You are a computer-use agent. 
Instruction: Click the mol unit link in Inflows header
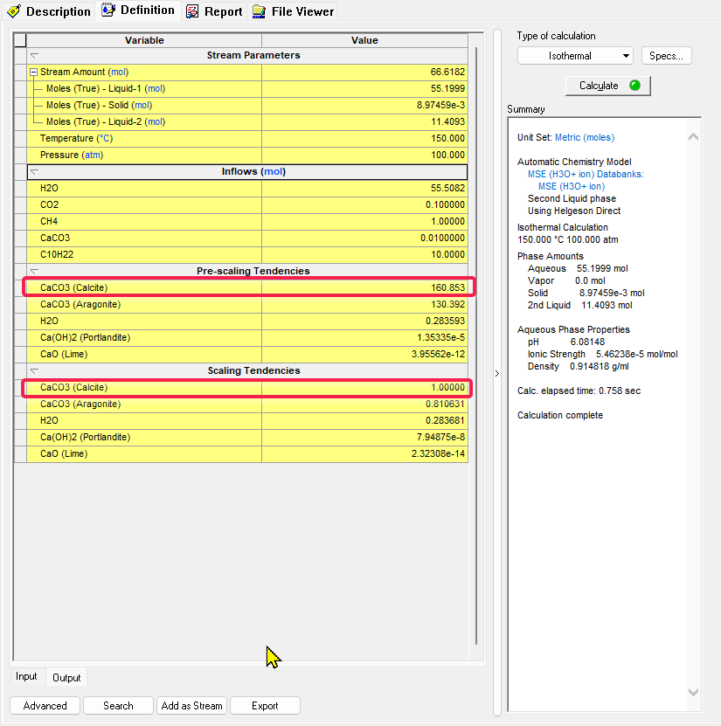coord(273,172)
